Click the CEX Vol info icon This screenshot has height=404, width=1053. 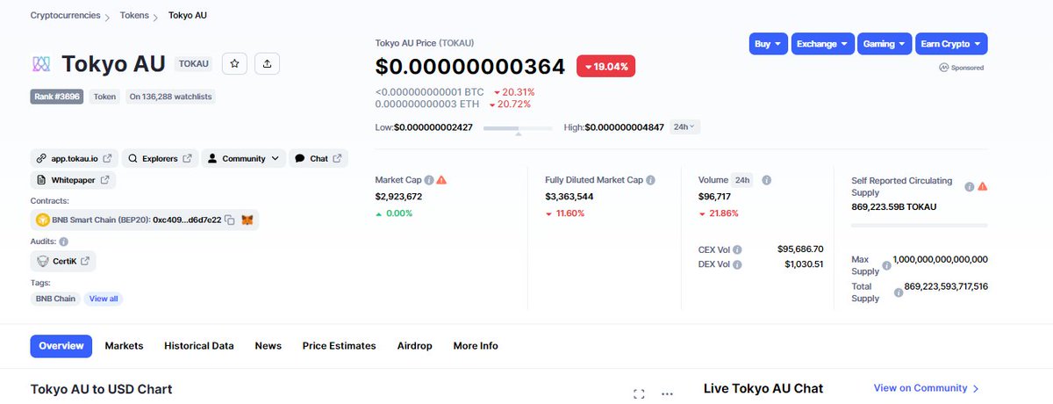(737, 249)
